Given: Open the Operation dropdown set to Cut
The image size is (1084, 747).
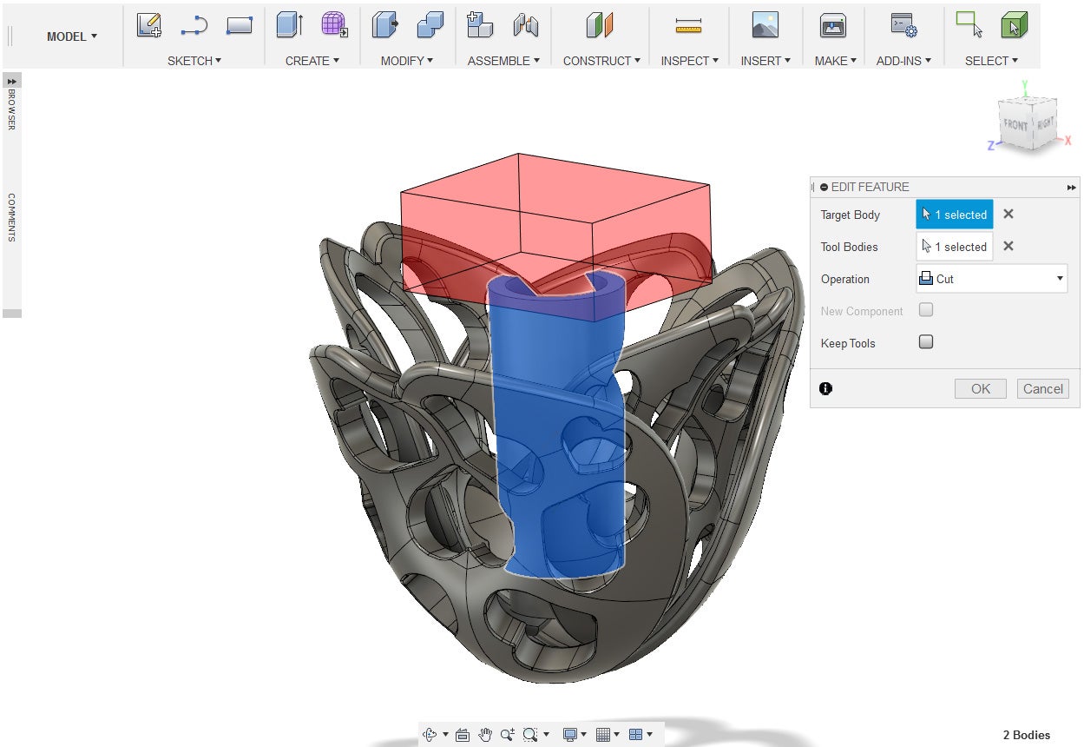Looking at the screenshot, I should click(x=991, y=279).
